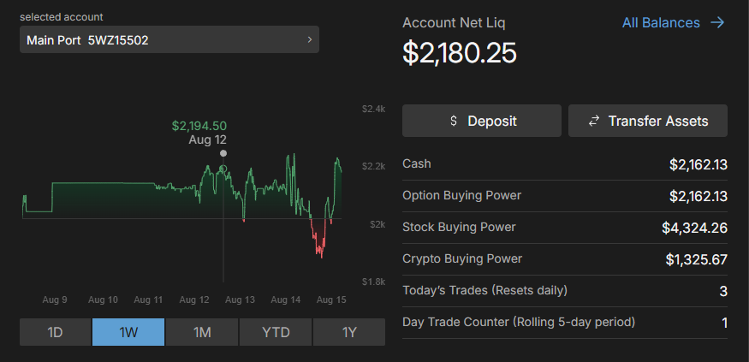The height and width of the screenshot is (362, 749).
Task: Select the Cash balance row
Action: pos(565,164)
